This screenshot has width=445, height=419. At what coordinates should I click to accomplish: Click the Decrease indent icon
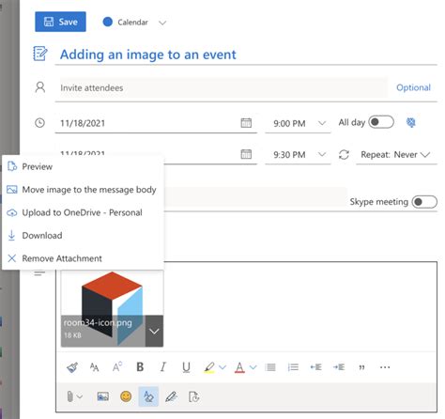(316, 367)
